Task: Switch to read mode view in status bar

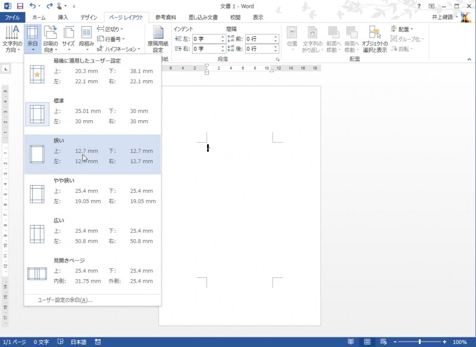Action: coord(350,342)
